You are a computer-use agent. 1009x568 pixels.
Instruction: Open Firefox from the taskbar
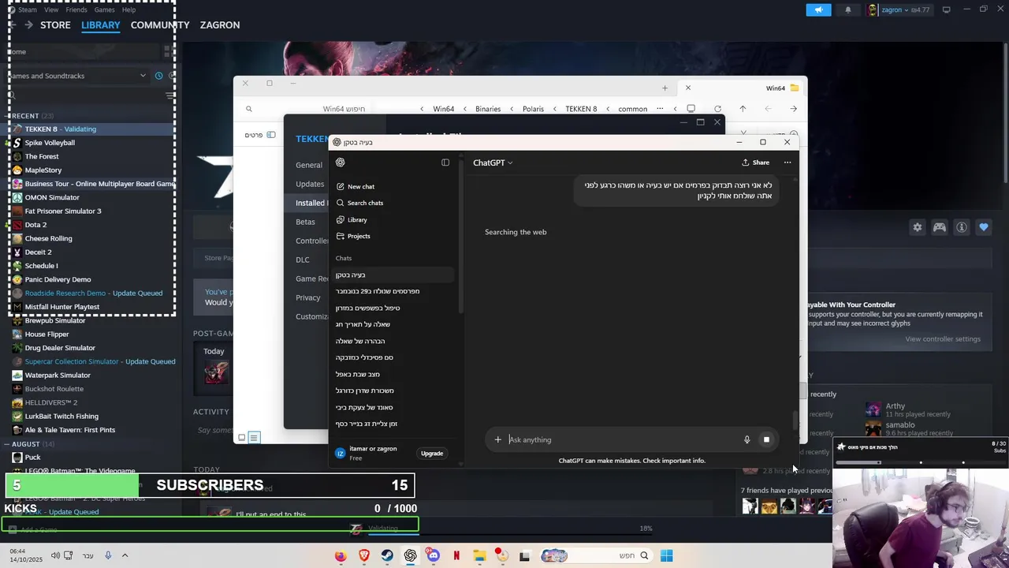pyautogui.click(x=341, y=555)
